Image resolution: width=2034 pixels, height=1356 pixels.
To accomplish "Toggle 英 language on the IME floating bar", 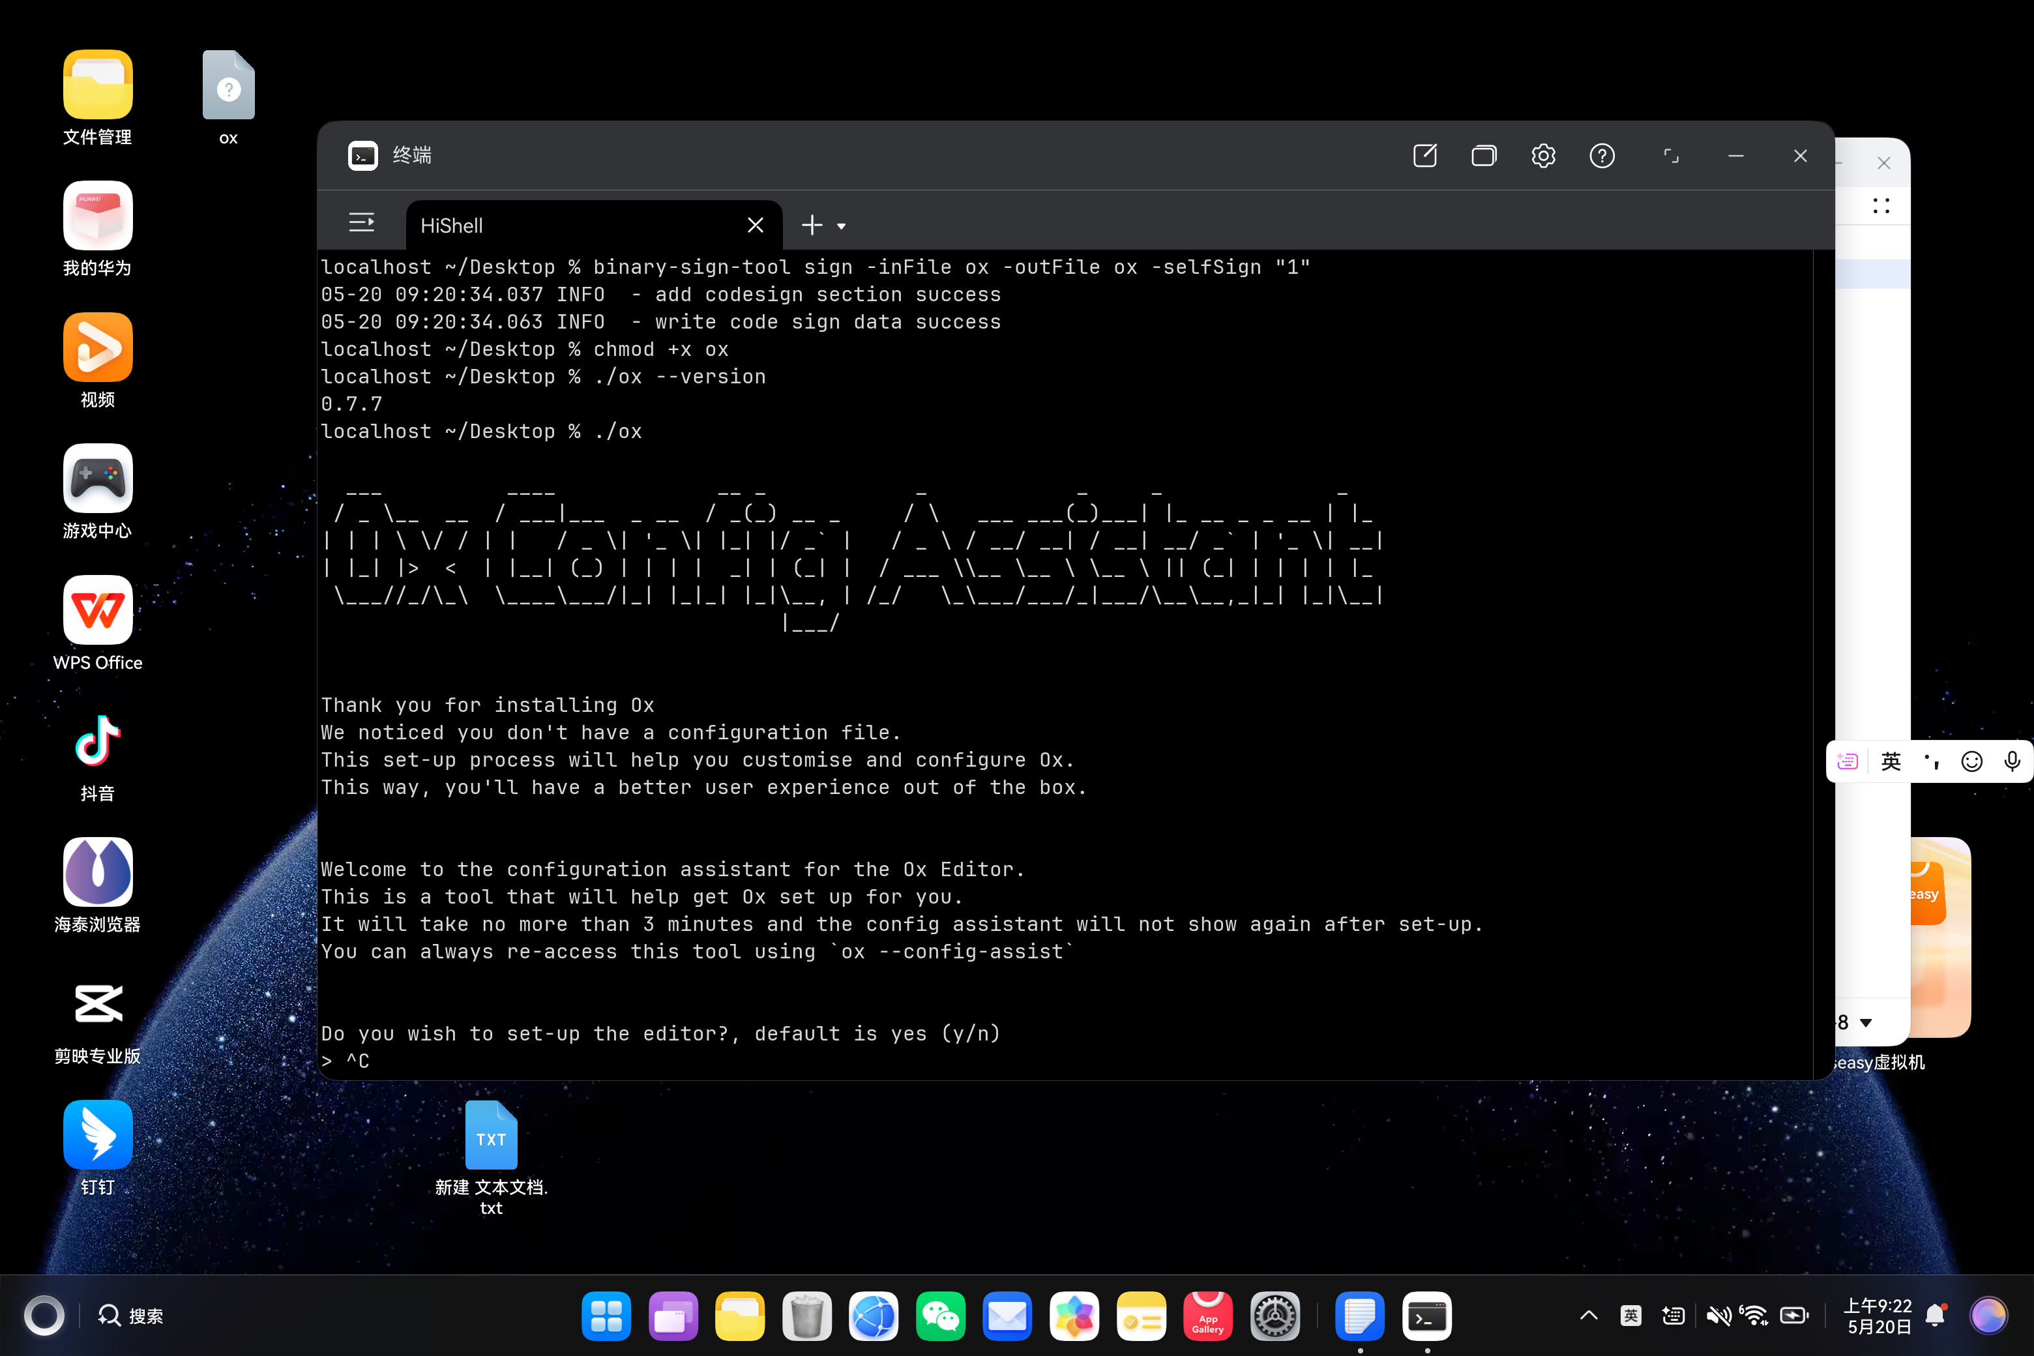I will pyautogui.click(x=1891, y=761).
